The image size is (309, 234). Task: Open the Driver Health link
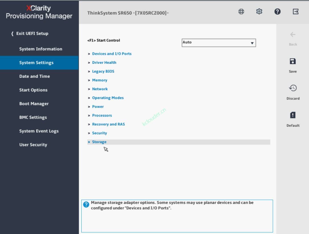(104, 63)
